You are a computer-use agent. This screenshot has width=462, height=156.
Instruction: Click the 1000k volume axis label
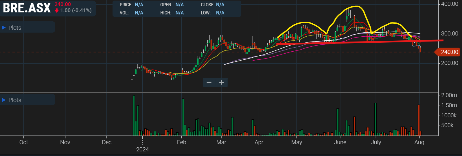(x=449, y=115)
